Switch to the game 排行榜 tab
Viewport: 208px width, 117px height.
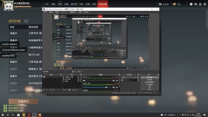[74, 4]
